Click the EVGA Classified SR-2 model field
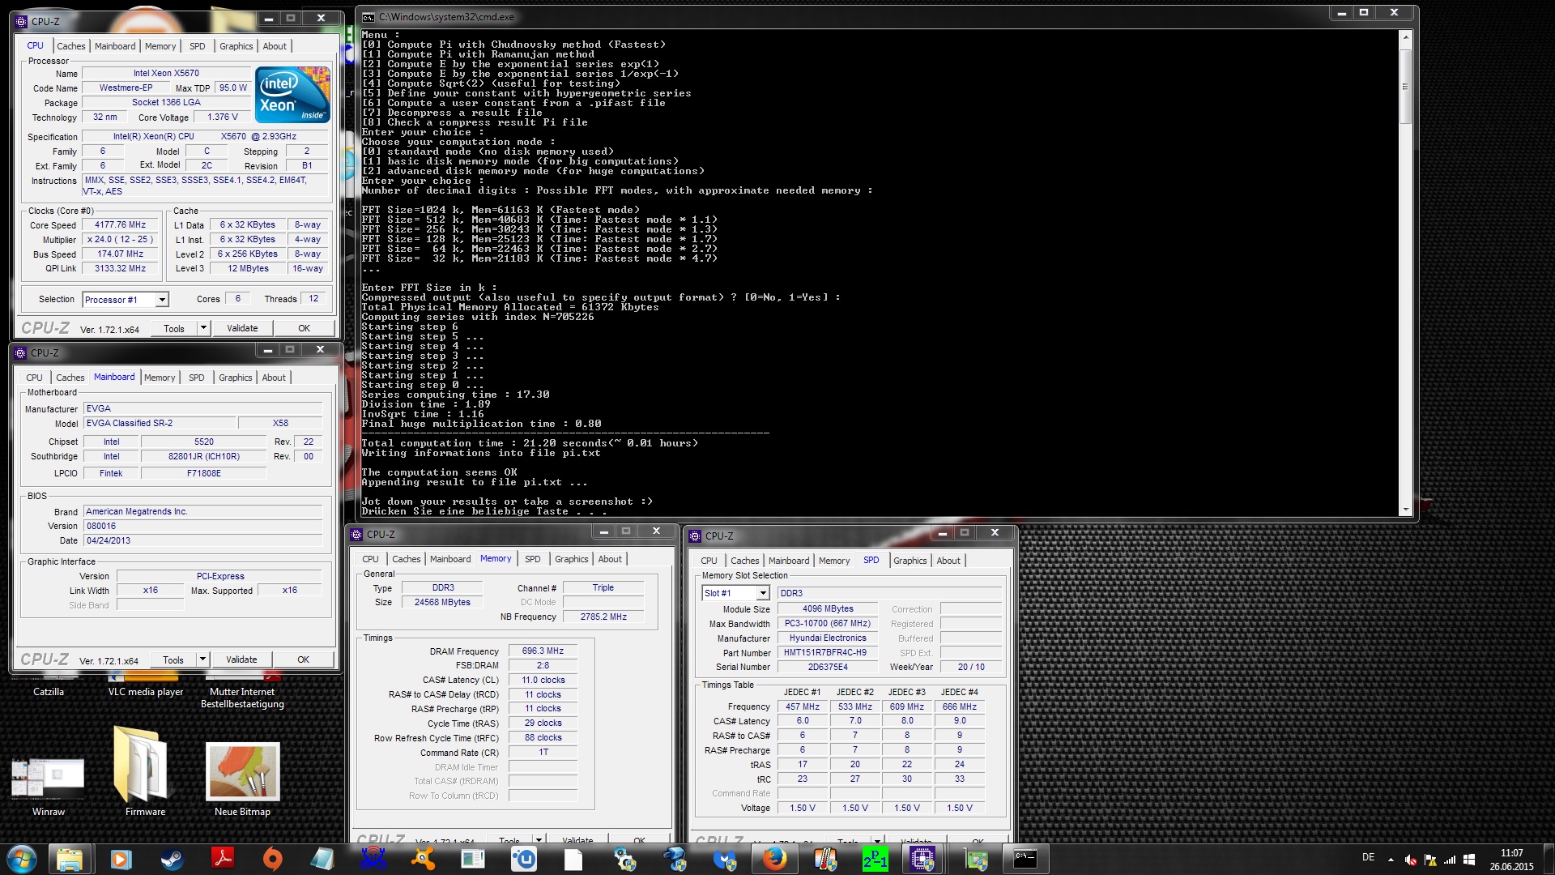1555x875 pixels. click(x=160, y=423)
